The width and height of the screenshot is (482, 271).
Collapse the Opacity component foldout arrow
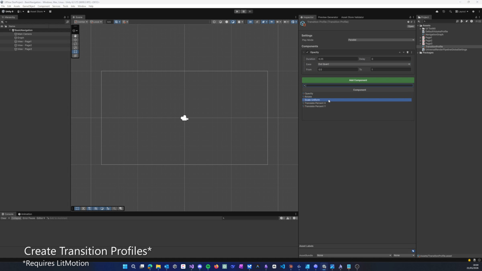coord(304,52)
